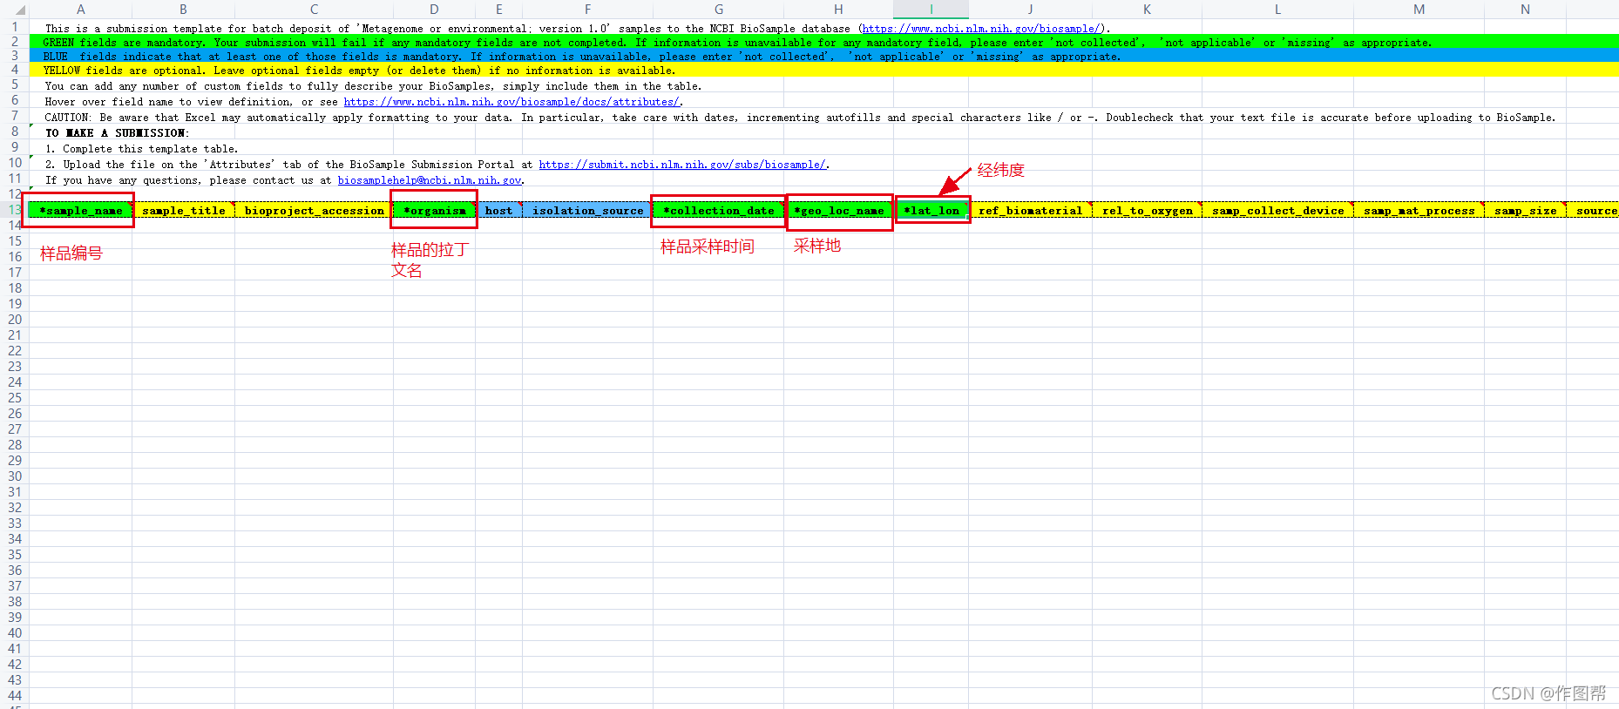This screenshot has height=709, width=1619.
Task: Select column H header
Action: coord(838,9)
